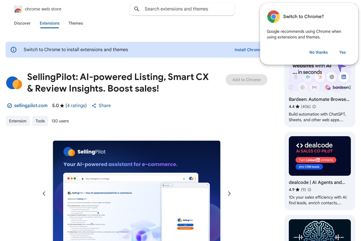Open the Bardeen: Automate Browse... title
The height and width of the screenshot is (241, 361).
point(319,99)
